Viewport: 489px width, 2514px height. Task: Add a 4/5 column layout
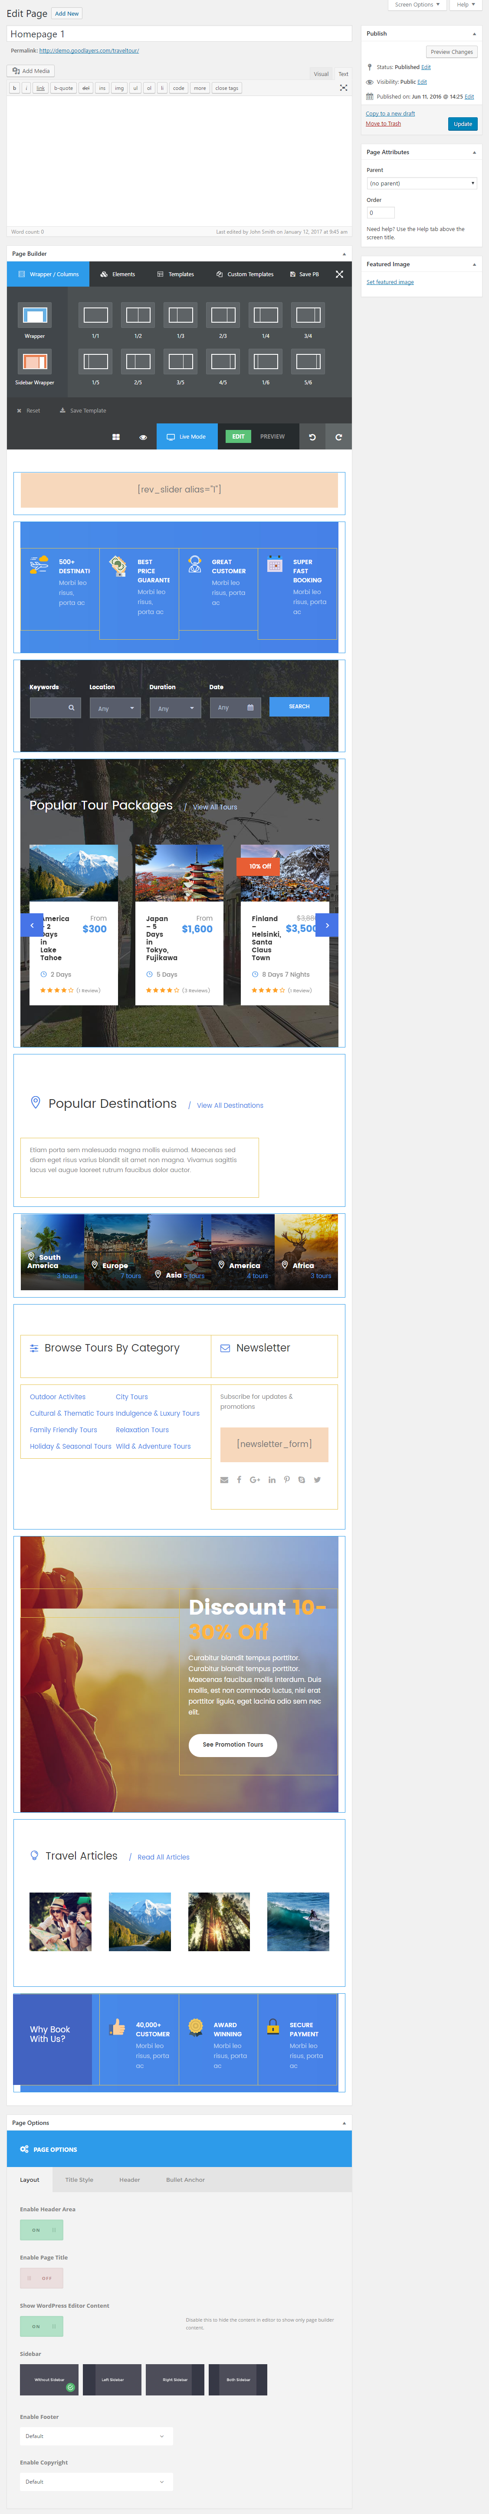pyautogui.click(x=223, y=362)
